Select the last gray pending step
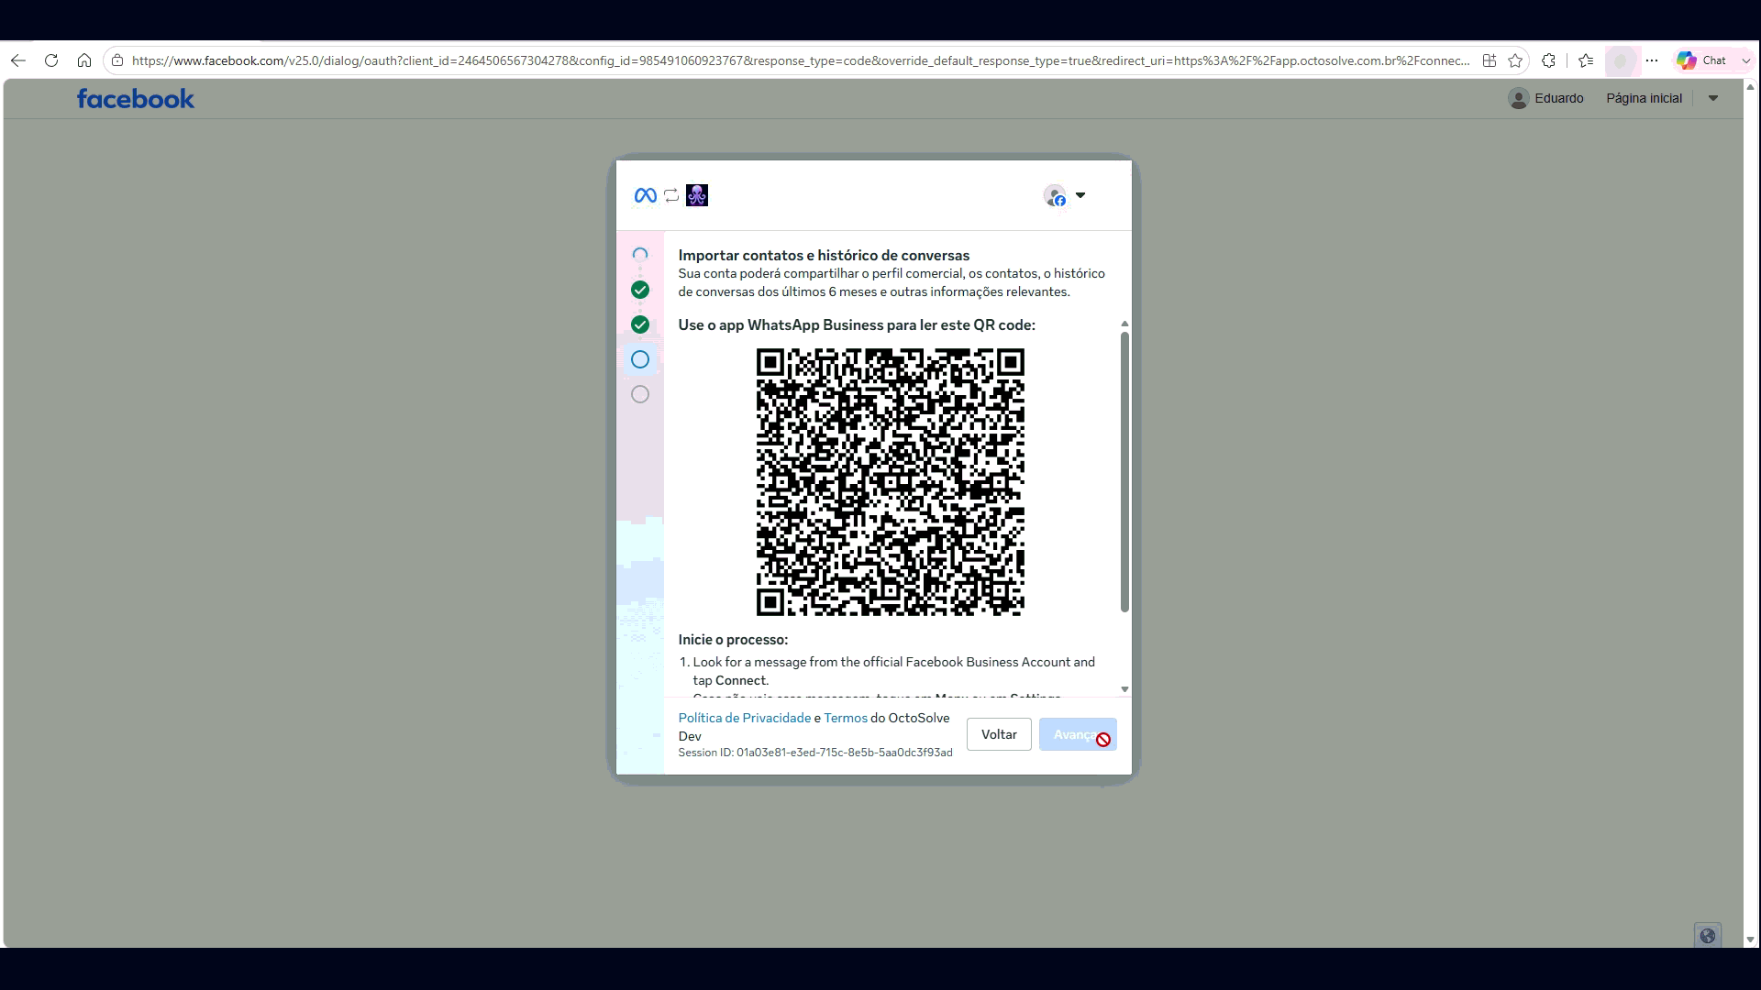The image size is (1761, 990). pos(640,394)
